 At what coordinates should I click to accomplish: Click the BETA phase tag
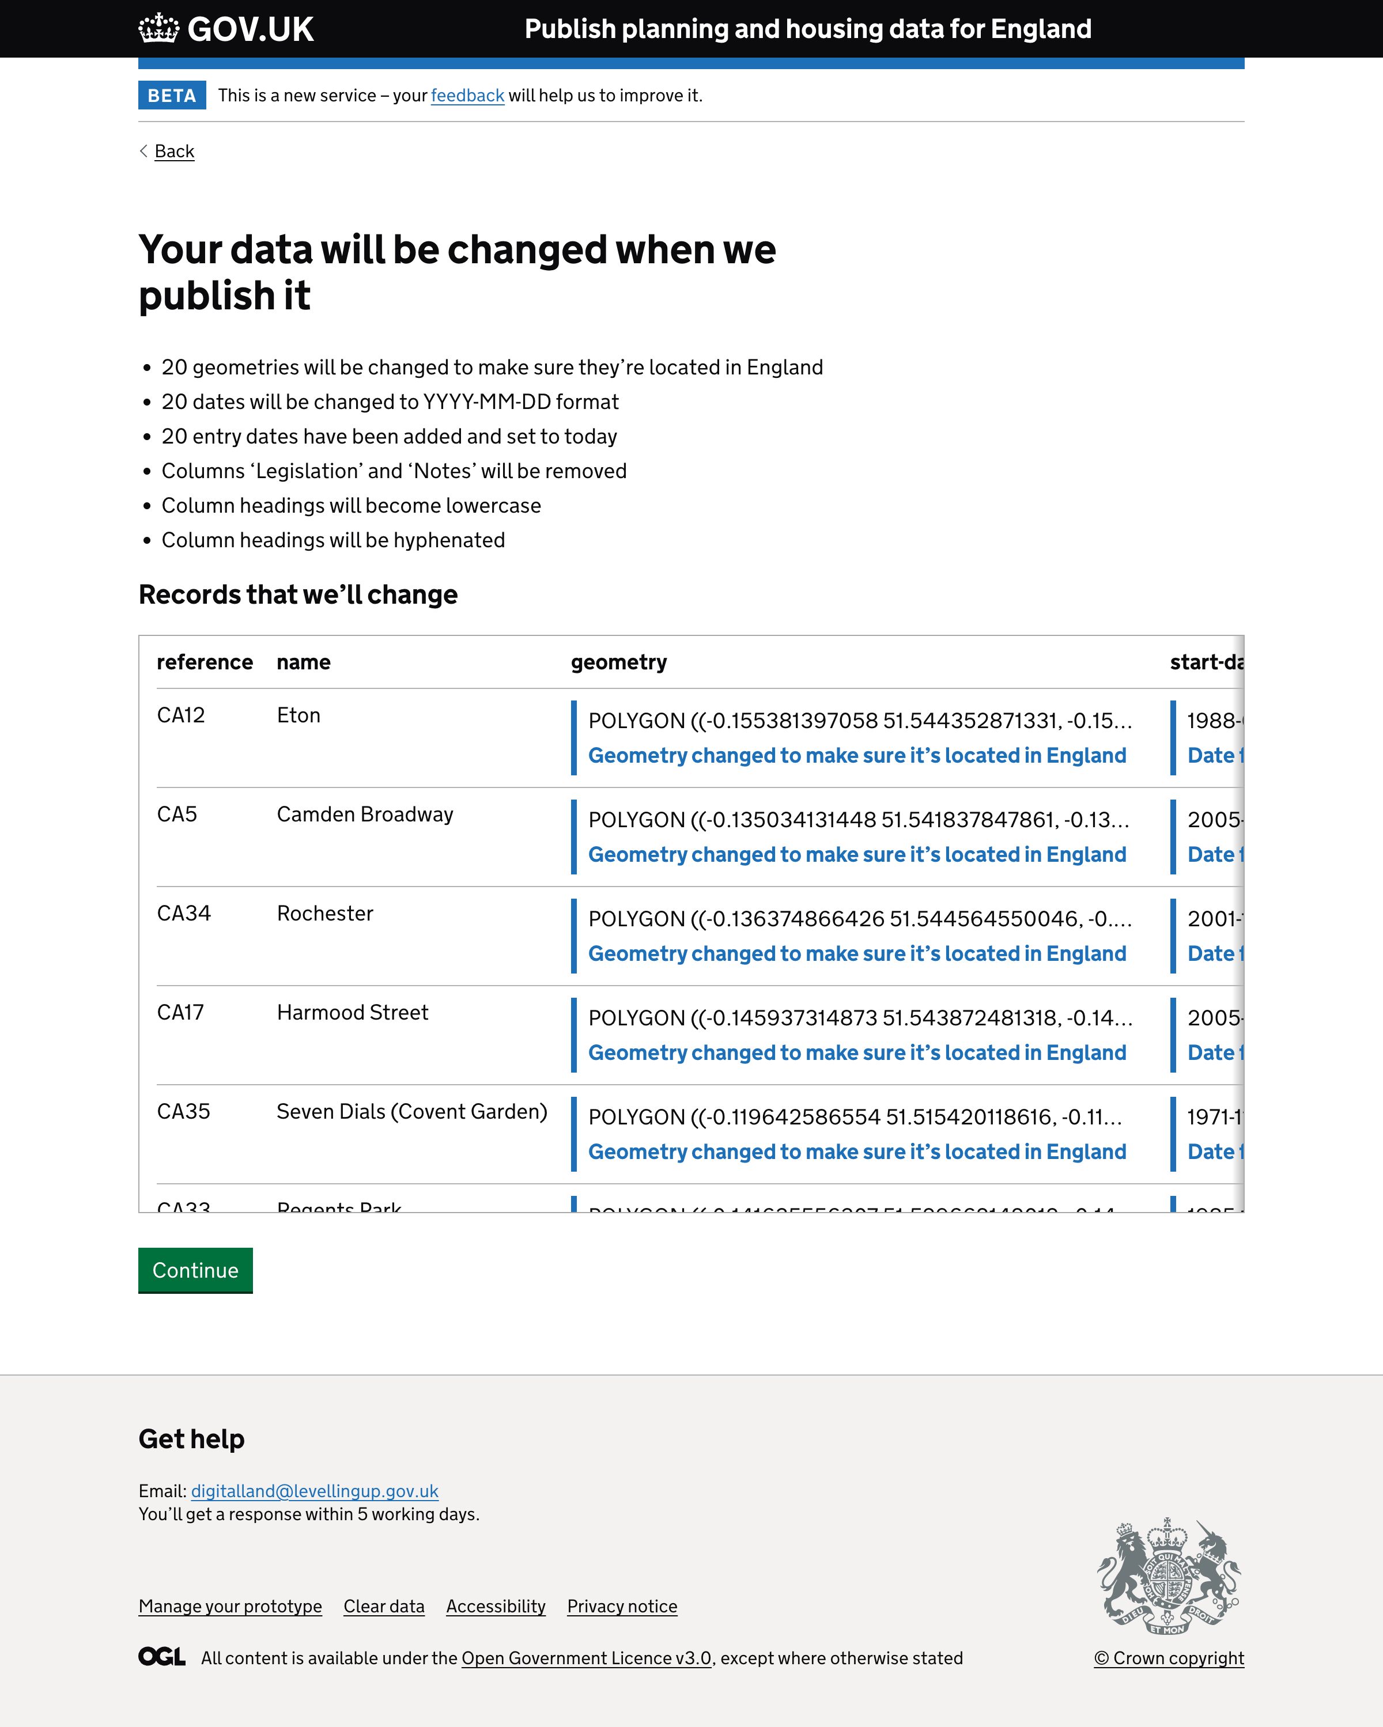click(x=172, y=95)
